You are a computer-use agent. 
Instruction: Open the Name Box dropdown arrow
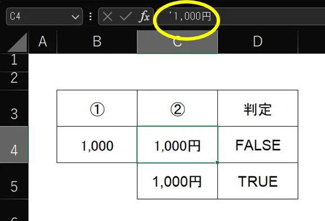tap(75, 16)
